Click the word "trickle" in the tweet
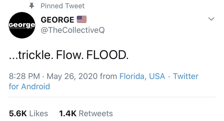This screenshot has width=224, height=121. coord(31,56)
